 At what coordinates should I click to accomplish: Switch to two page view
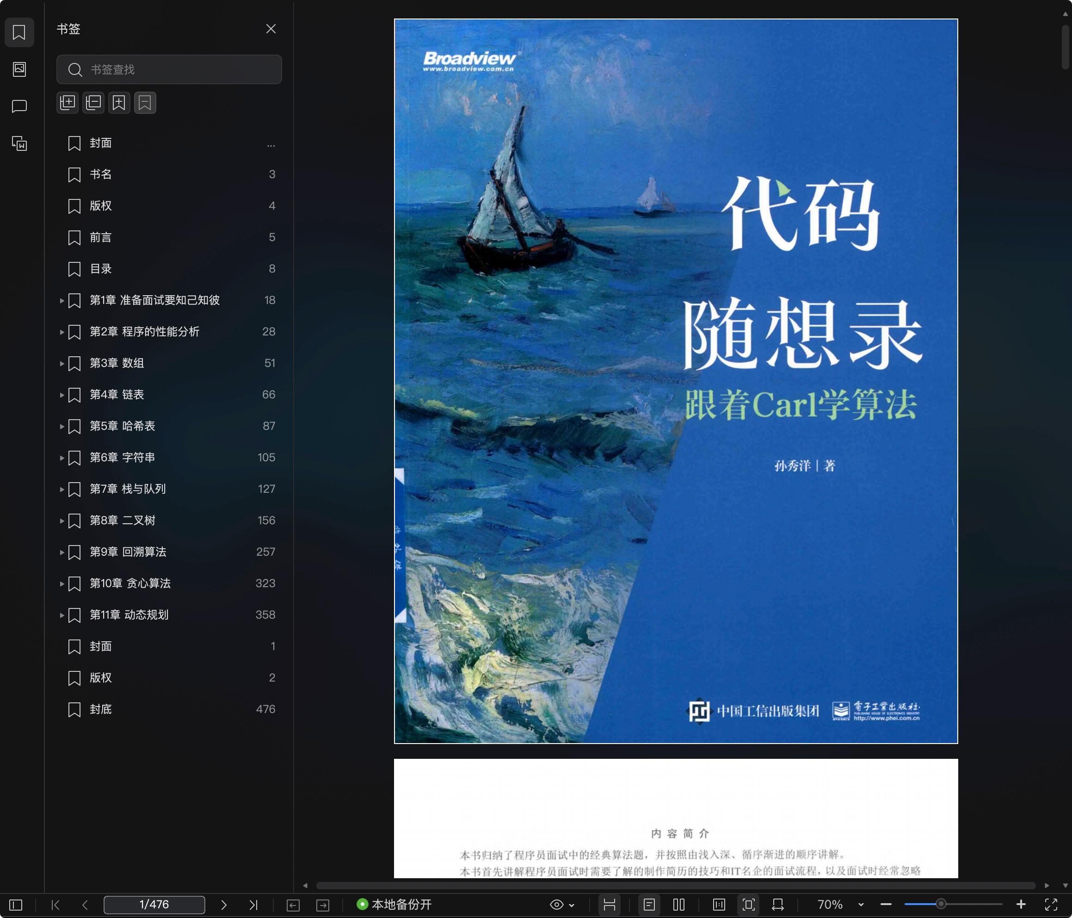679,905
